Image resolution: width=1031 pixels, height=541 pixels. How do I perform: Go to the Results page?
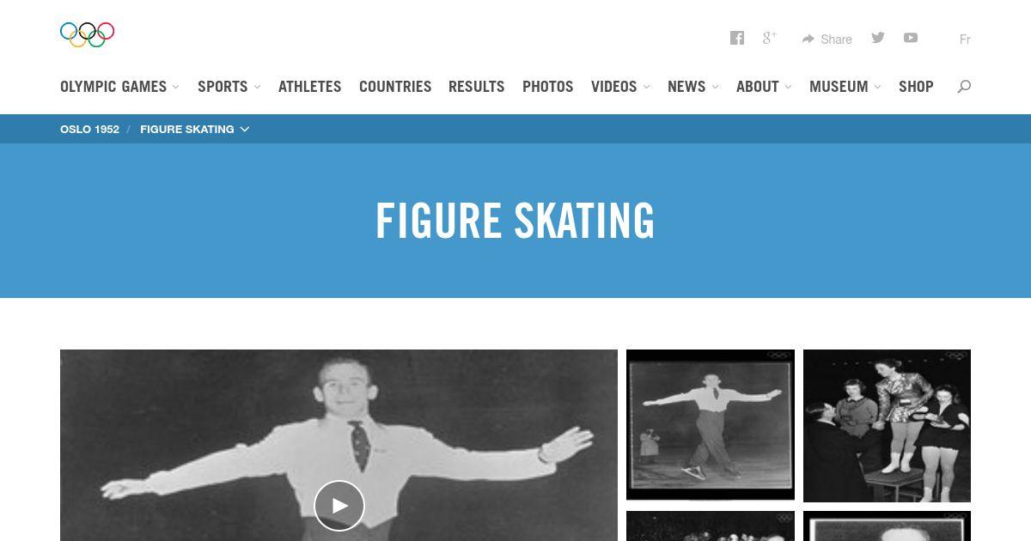point(476,87)
